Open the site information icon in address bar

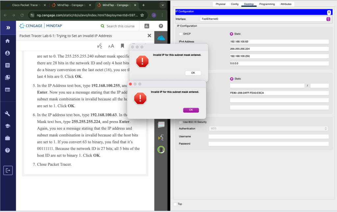pyautogui.click(x=32, y=15)
